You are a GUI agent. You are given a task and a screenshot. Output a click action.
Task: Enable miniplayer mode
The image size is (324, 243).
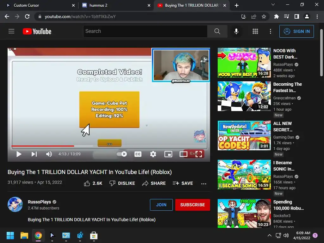point(168,154)
